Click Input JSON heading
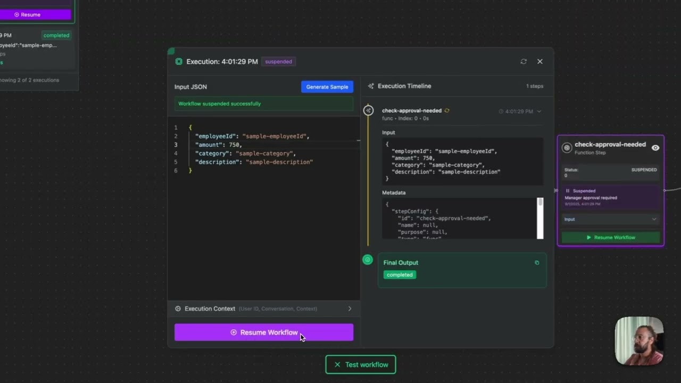681x383 pixels. coord(190,87)
